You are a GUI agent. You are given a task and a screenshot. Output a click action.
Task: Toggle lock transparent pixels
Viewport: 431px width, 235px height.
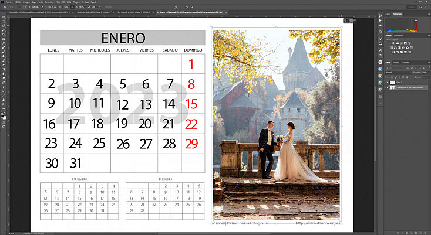pos(392,77)
